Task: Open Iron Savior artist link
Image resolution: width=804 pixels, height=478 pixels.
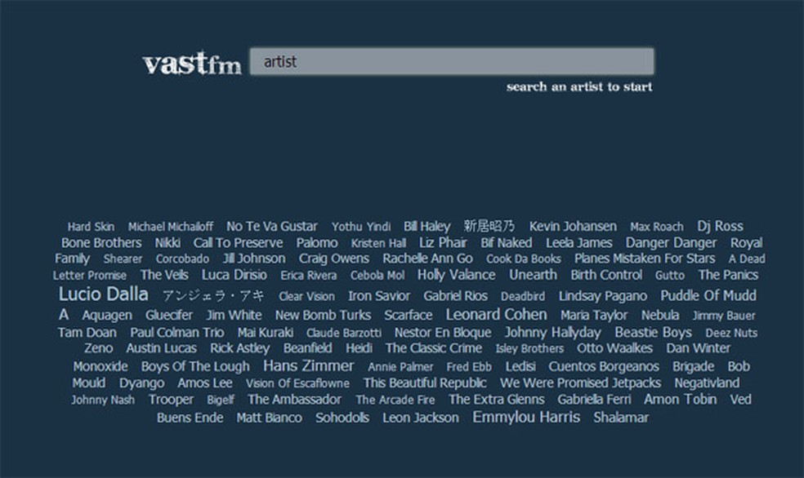Action: coord(379,296)
